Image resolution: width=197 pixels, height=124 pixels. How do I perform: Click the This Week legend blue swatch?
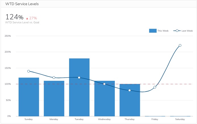[153, 31]
